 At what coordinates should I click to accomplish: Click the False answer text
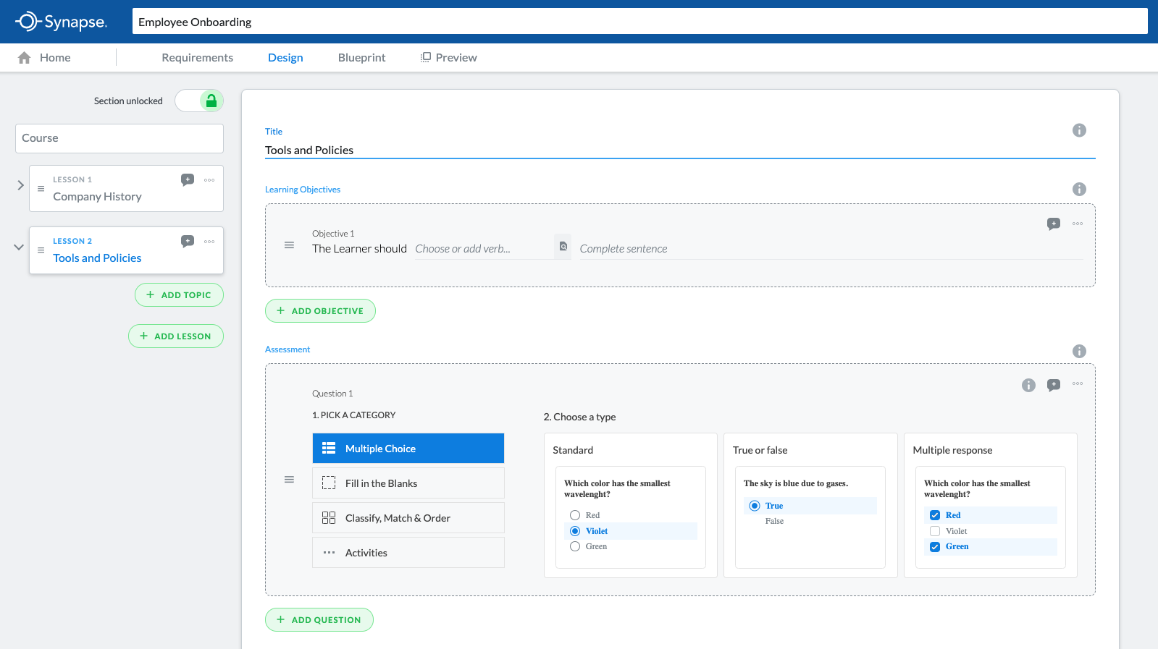[x=774, y=521]
